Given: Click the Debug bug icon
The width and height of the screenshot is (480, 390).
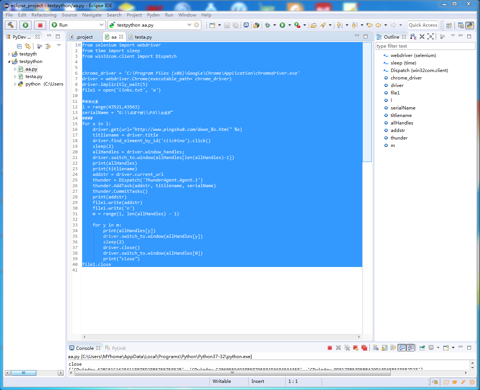Looking at the screenshot, I should pos(267,25).
